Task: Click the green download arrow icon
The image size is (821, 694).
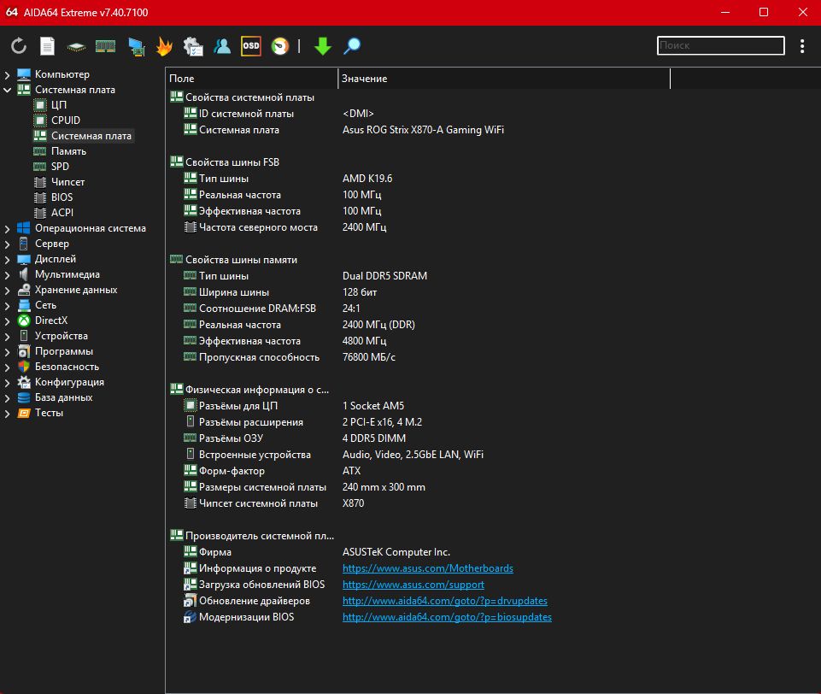Action: (323, 46)
